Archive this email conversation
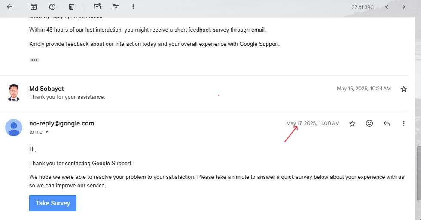421x220 pixels. (34, 7)
